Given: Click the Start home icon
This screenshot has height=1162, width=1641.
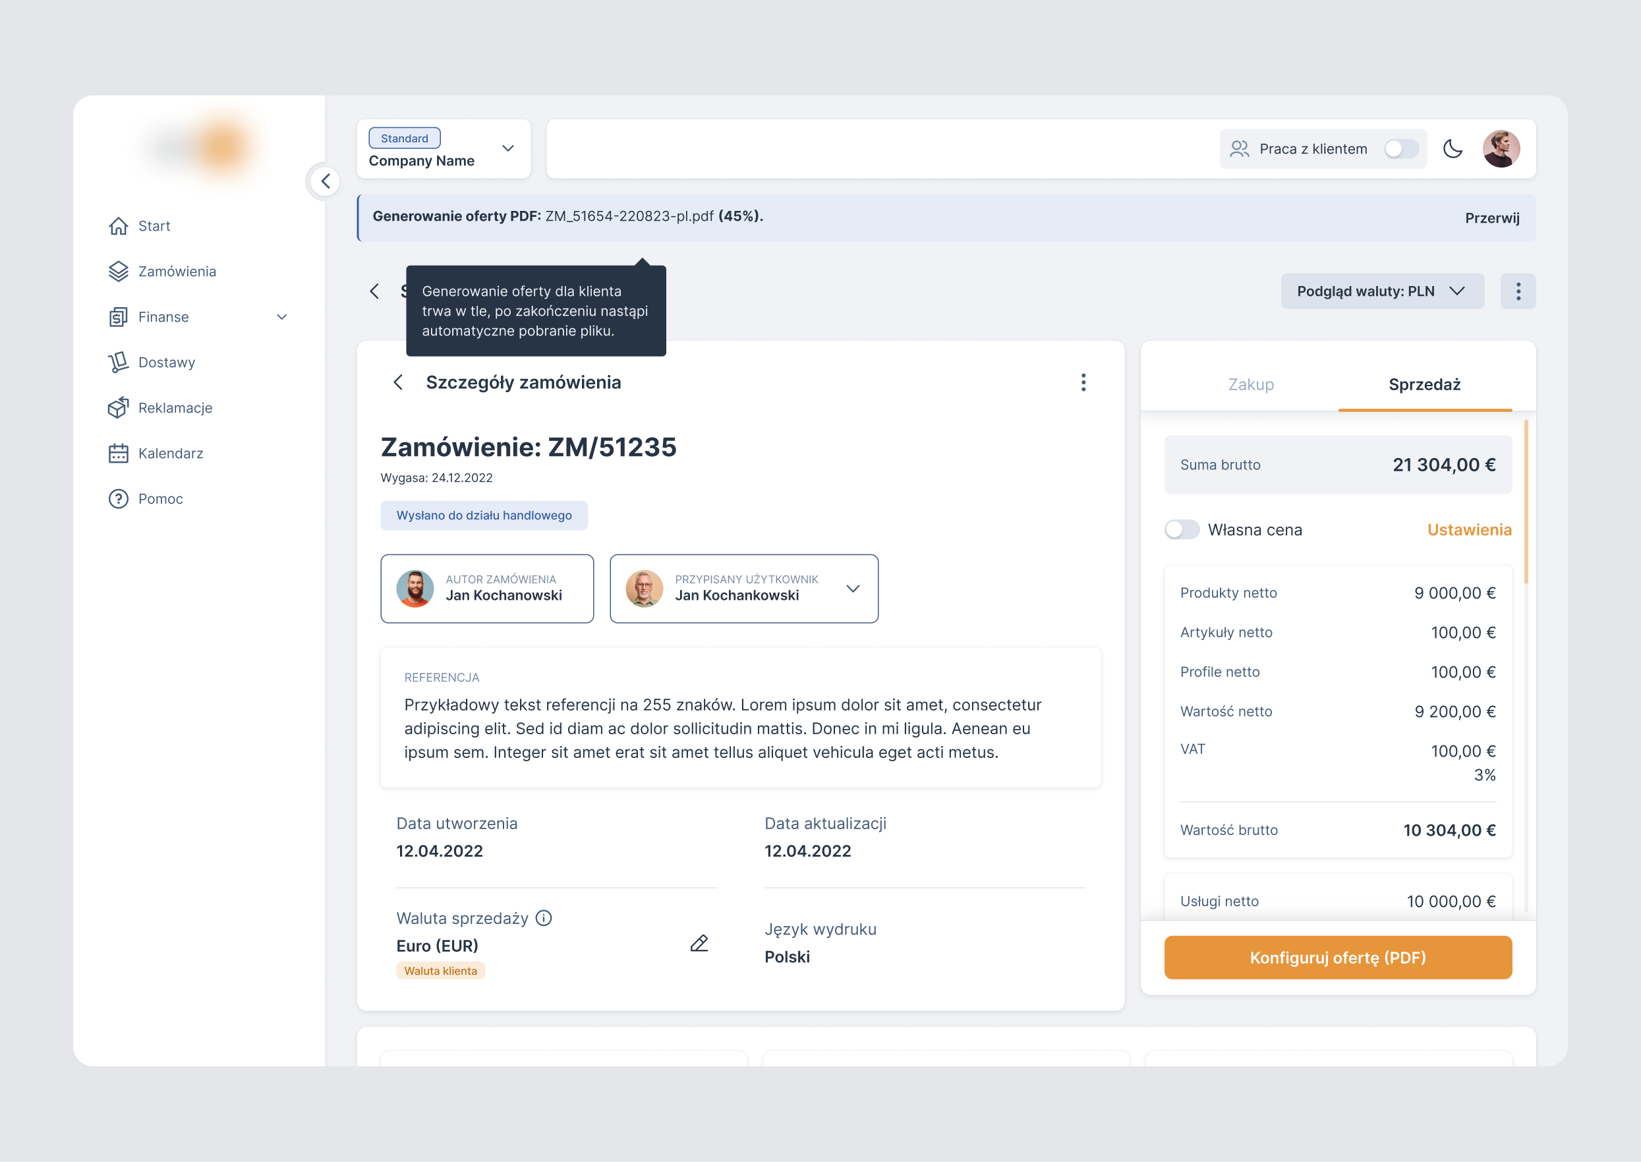Looking at the screenshot, I should [x=118, y=226].
